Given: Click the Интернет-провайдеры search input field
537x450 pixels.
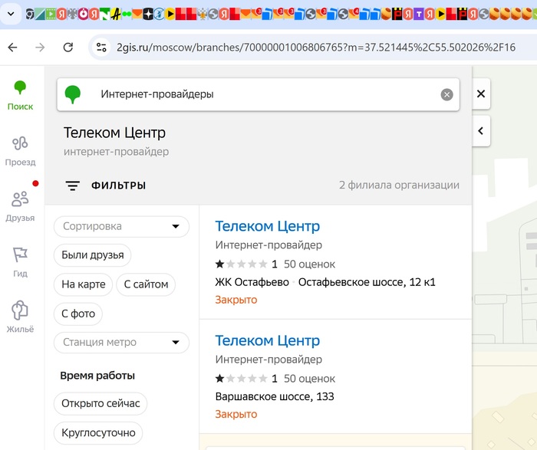Looking at the screenshot, I should 261,94.
